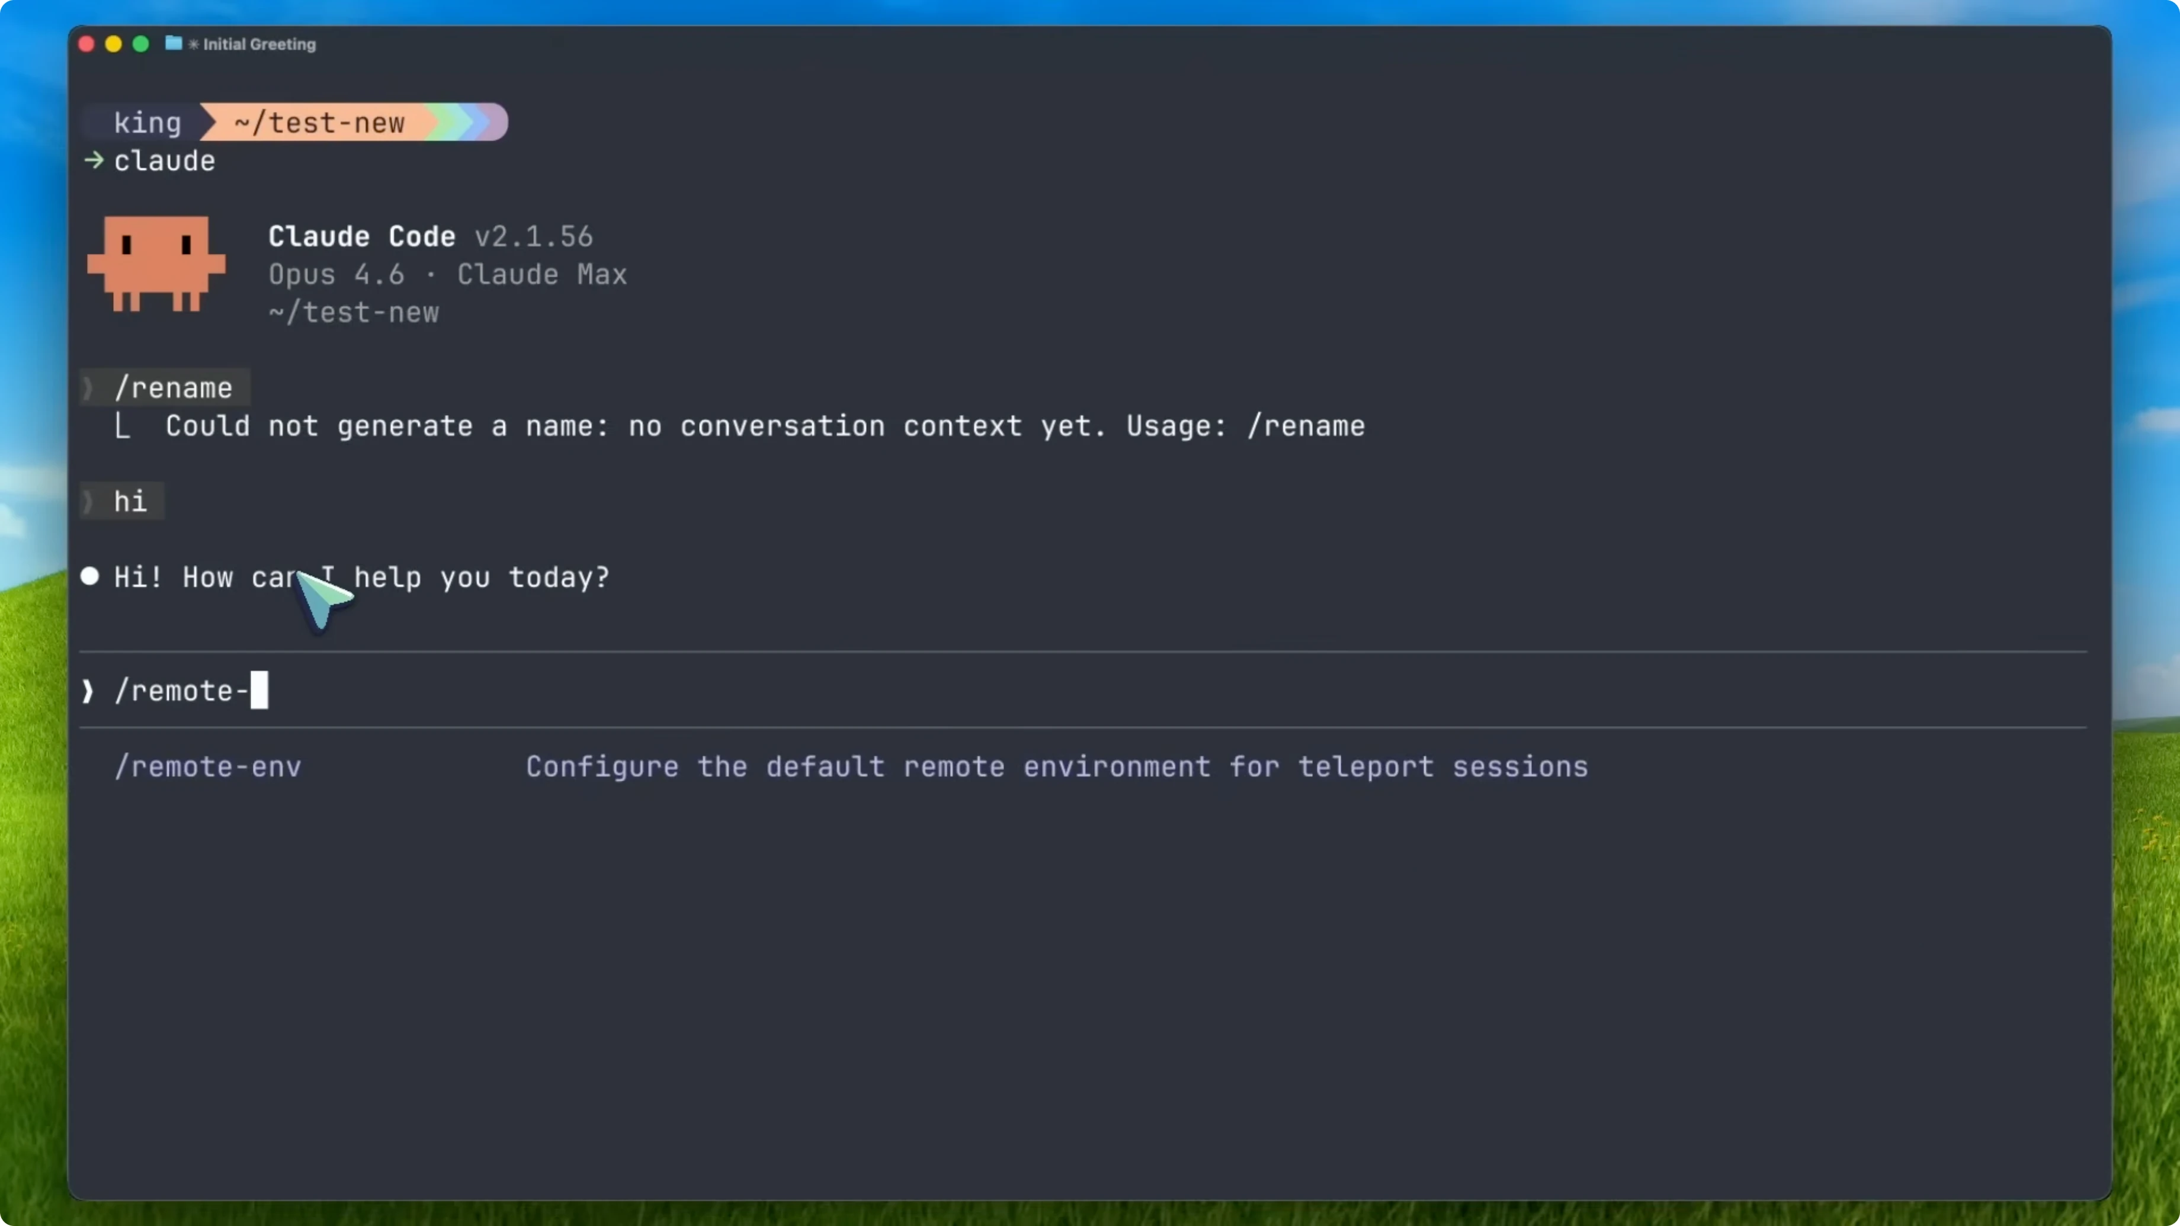Select the Opus 4.6 model label

(x=336, y=274)
